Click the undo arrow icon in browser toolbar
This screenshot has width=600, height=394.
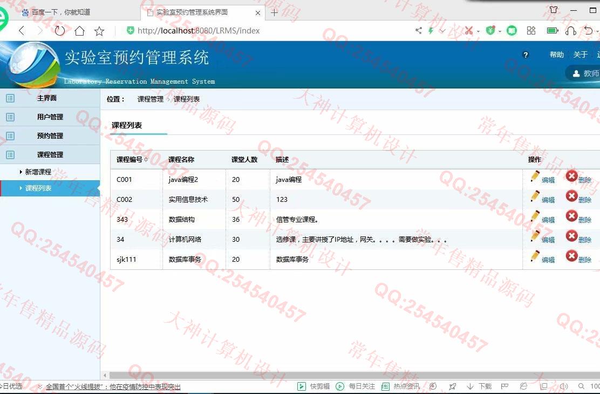click(x=588, y=31)
